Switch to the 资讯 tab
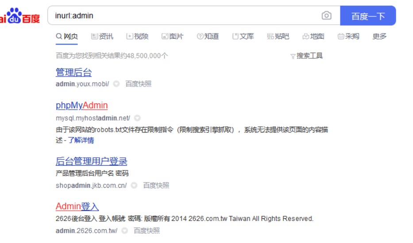Viewport: 413px width, 243px height. coord(102,36)
